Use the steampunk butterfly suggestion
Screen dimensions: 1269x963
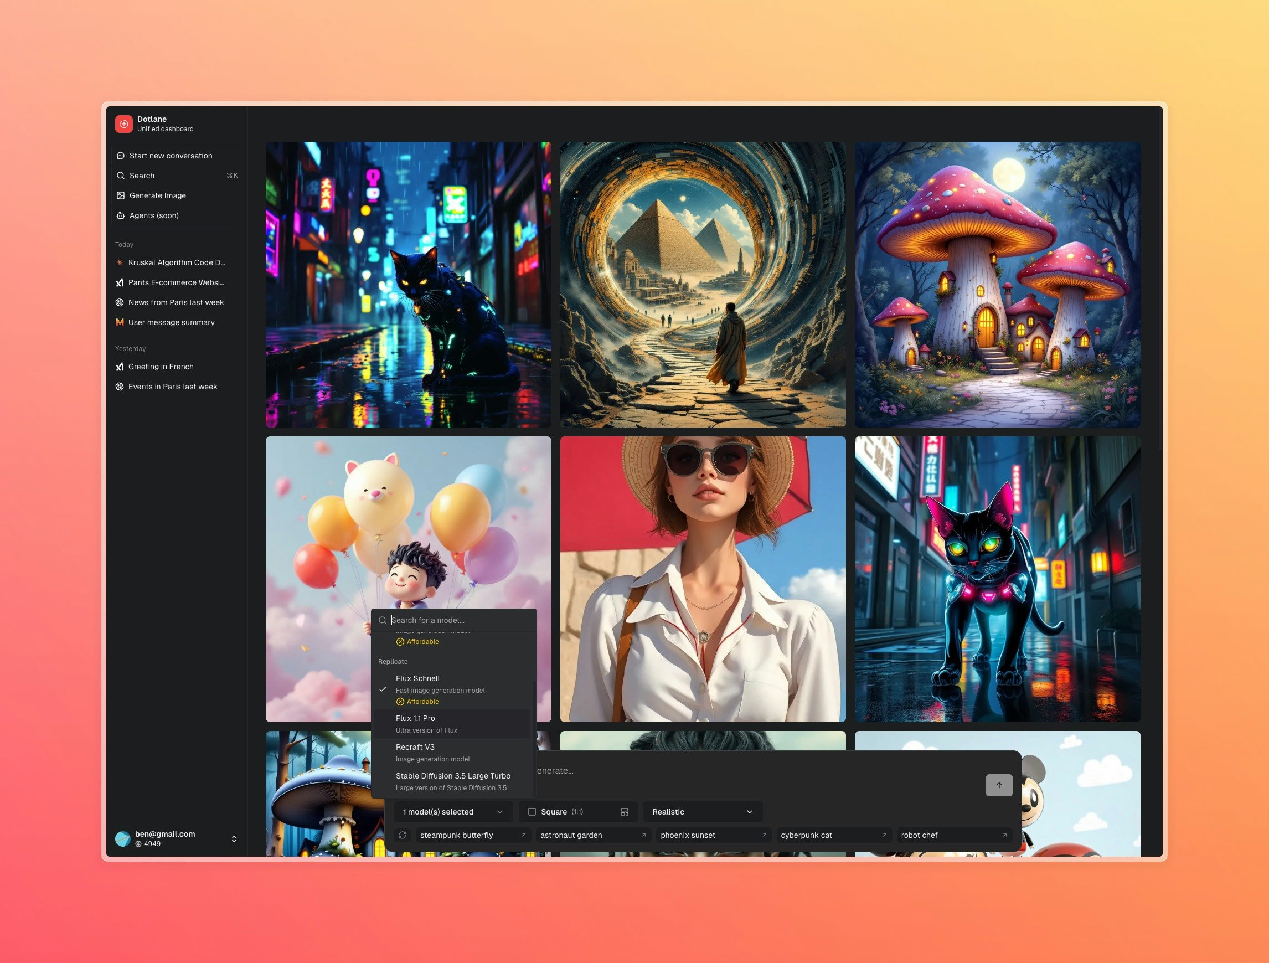point(473,835)
